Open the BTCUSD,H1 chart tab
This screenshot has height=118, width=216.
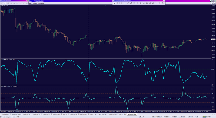[x=103, y=114]
